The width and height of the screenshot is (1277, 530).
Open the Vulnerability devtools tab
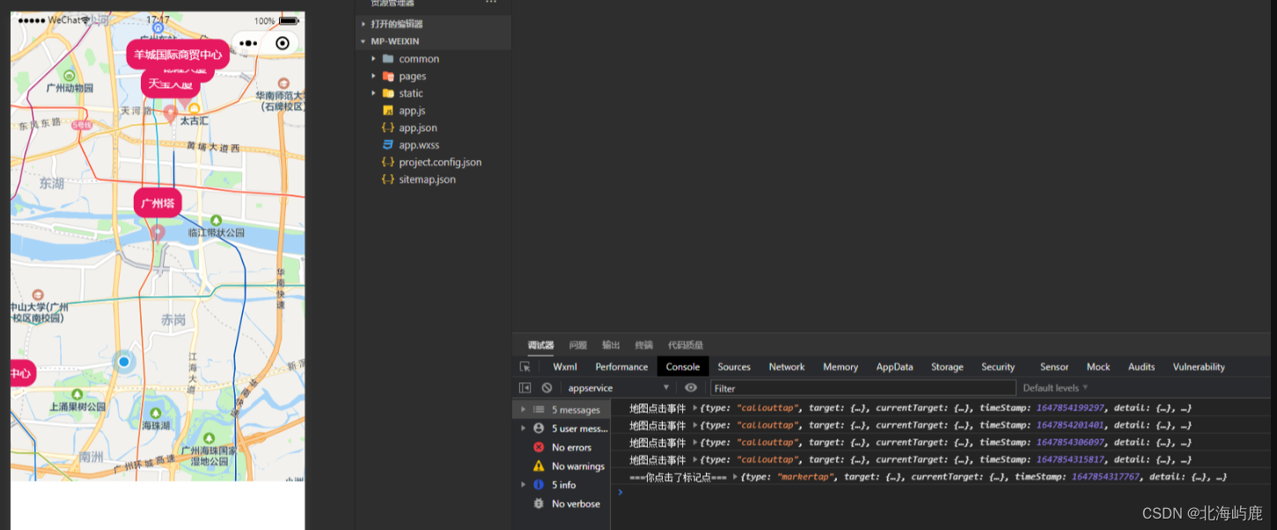(x=1199, y=367)
